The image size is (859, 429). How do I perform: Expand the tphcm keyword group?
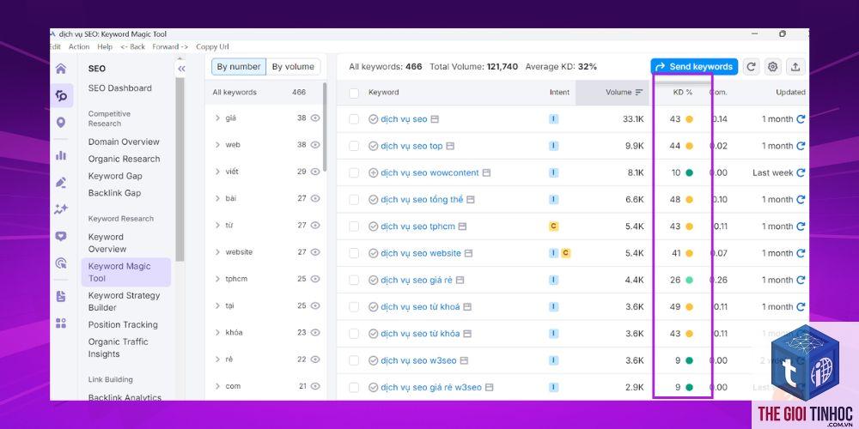coord(217,279)
